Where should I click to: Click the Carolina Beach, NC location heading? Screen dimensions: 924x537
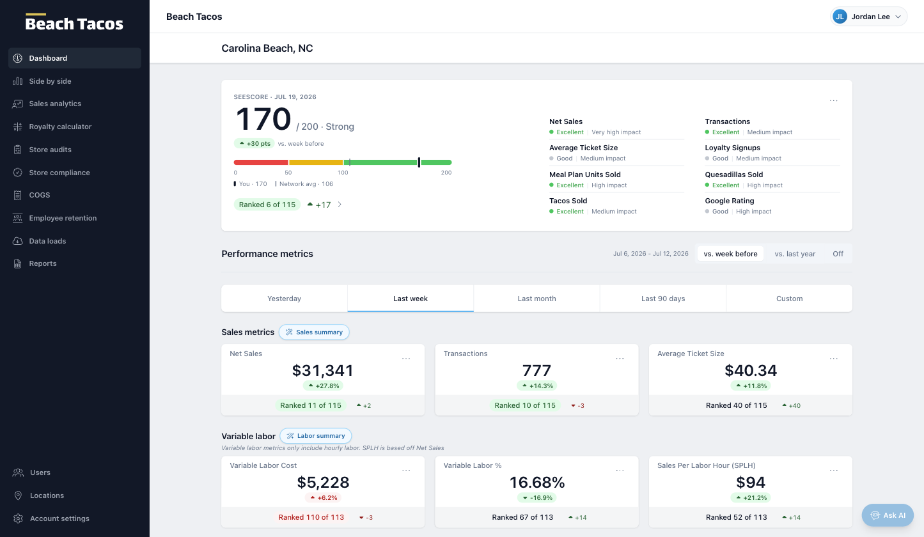[267, 49]
